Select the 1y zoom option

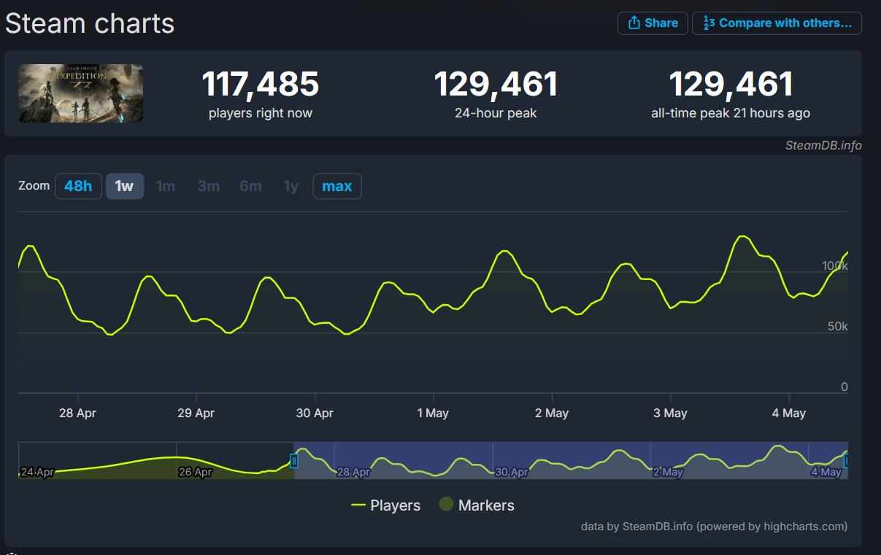pyautogui.click(x=291, y=186)
